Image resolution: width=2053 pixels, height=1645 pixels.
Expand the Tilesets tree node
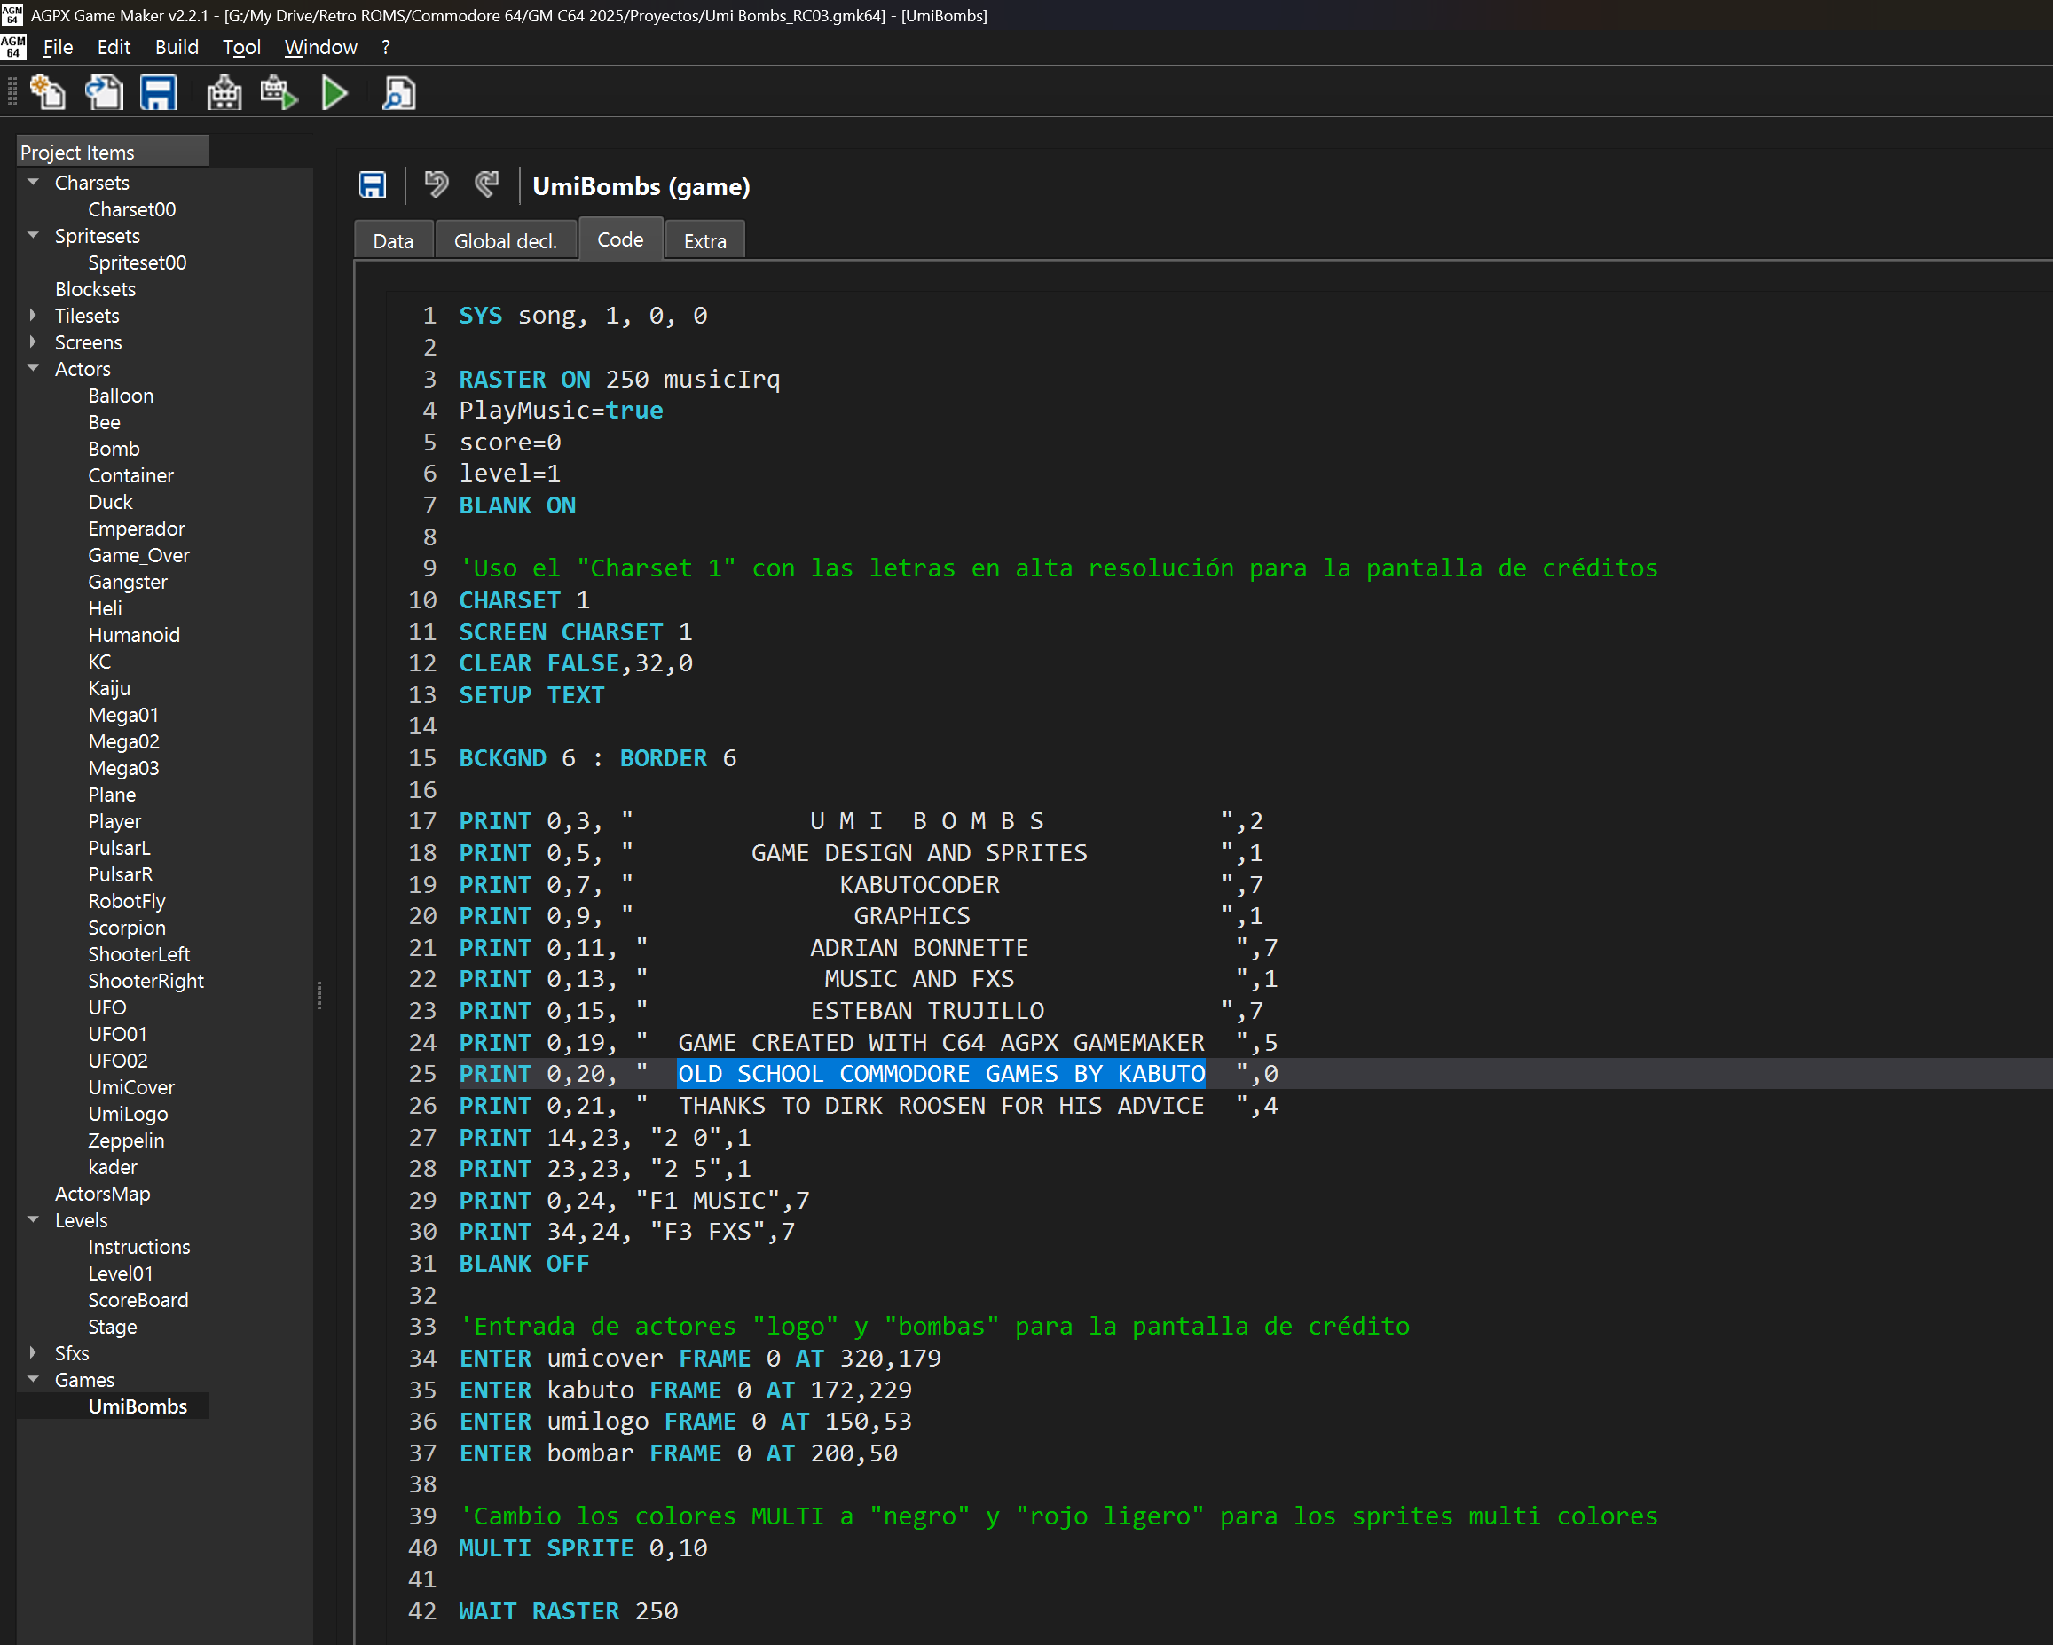pos(34,315)
